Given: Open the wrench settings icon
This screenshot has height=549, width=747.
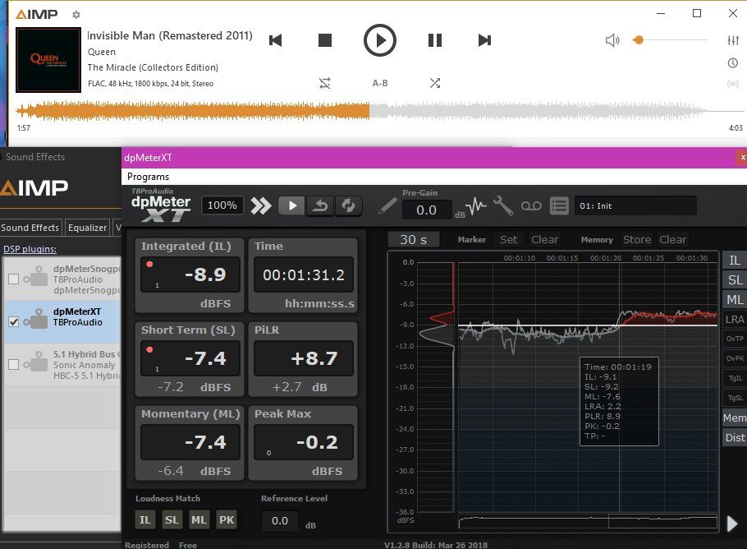Looking at the screenshot, I should [503, 206].
